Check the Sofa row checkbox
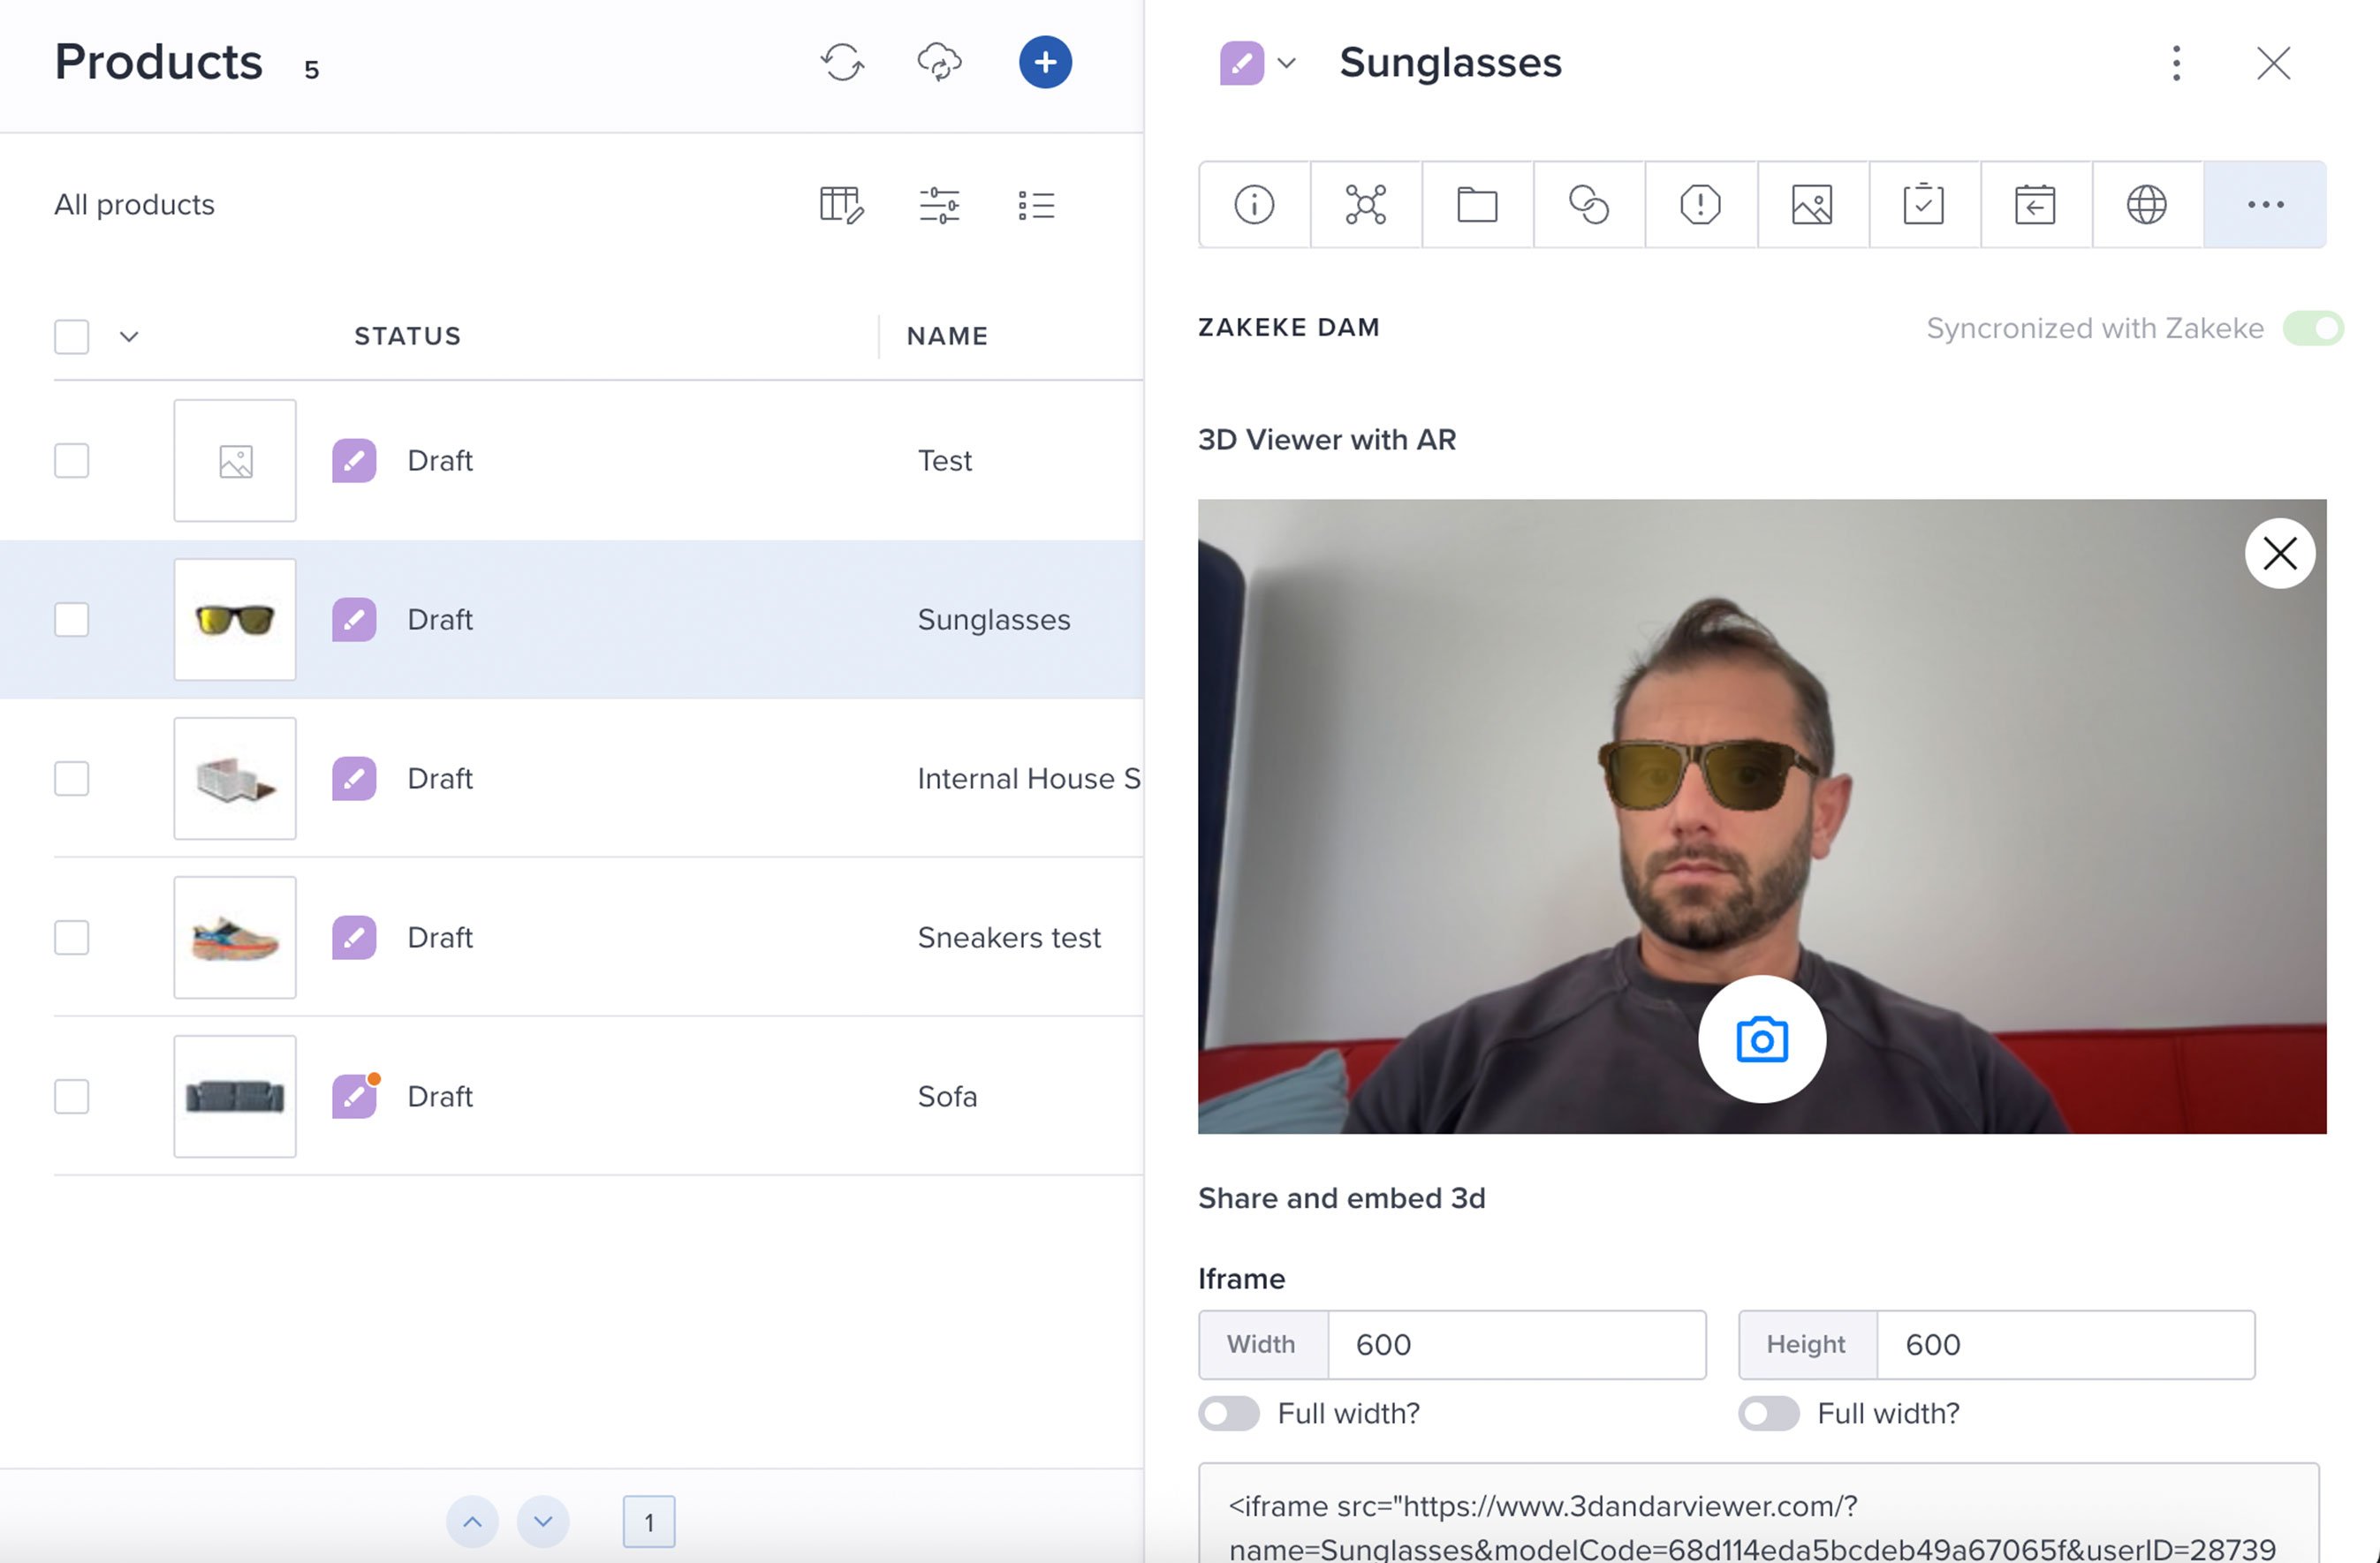2380x1563 pixels. tap(72, 1096)
